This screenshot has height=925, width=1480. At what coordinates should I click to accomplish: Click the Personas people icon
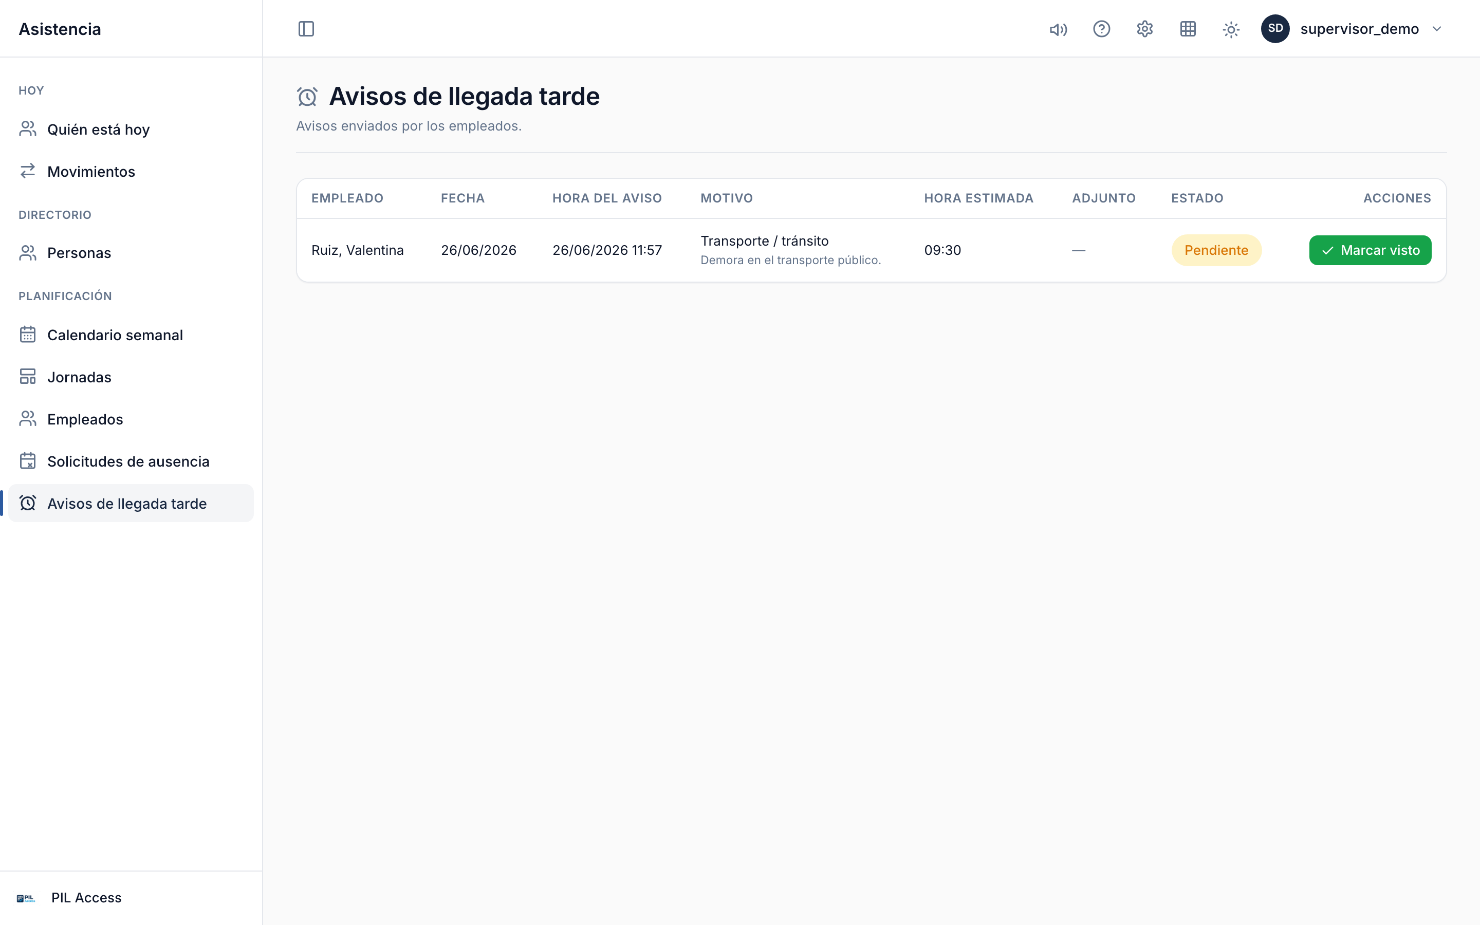tap(28, 253)
